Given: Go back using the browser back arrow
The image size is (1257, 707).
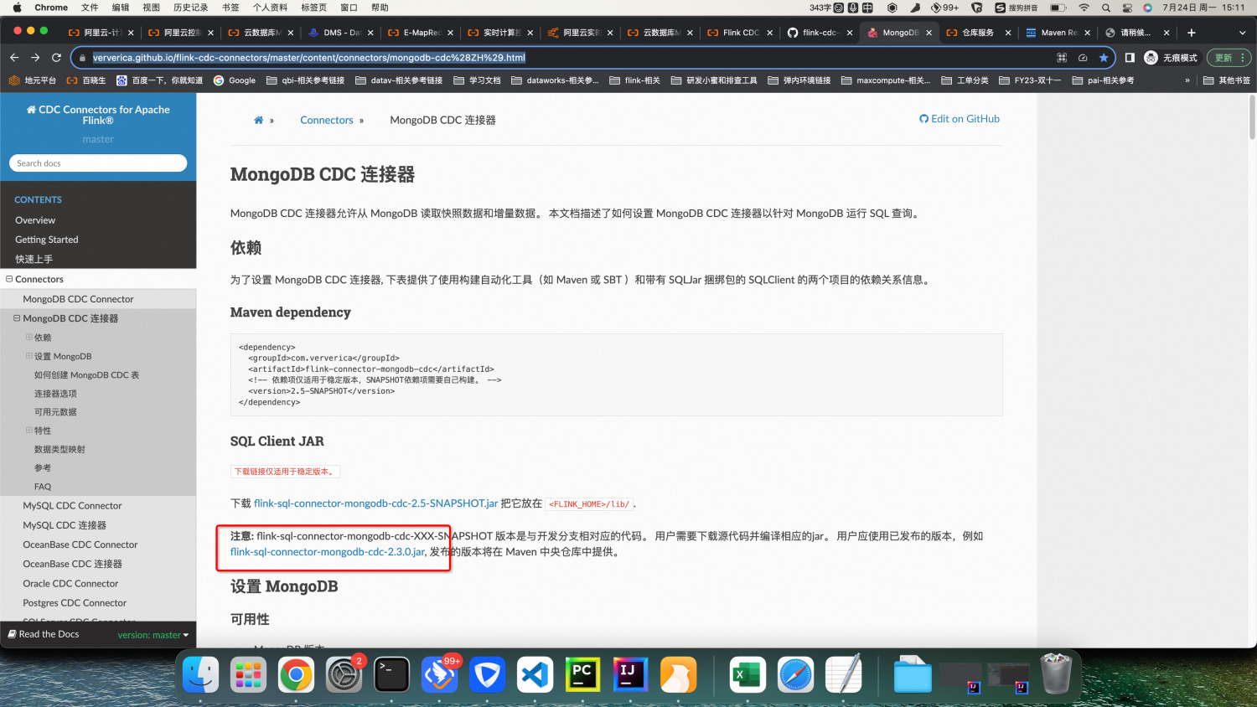Looking at the screenshot, I should 14,58.
